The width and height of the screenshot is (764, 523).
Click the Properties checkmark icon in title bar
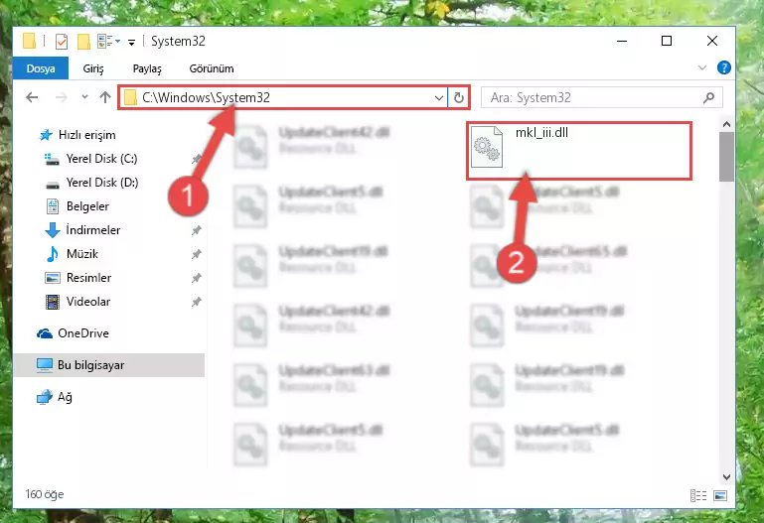tap(62, 42)
